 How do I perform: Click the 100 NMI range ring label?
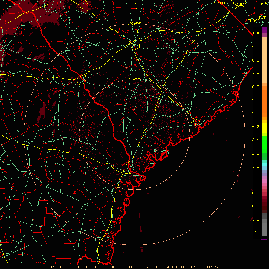pyautogui.click(x=134, y=24)
